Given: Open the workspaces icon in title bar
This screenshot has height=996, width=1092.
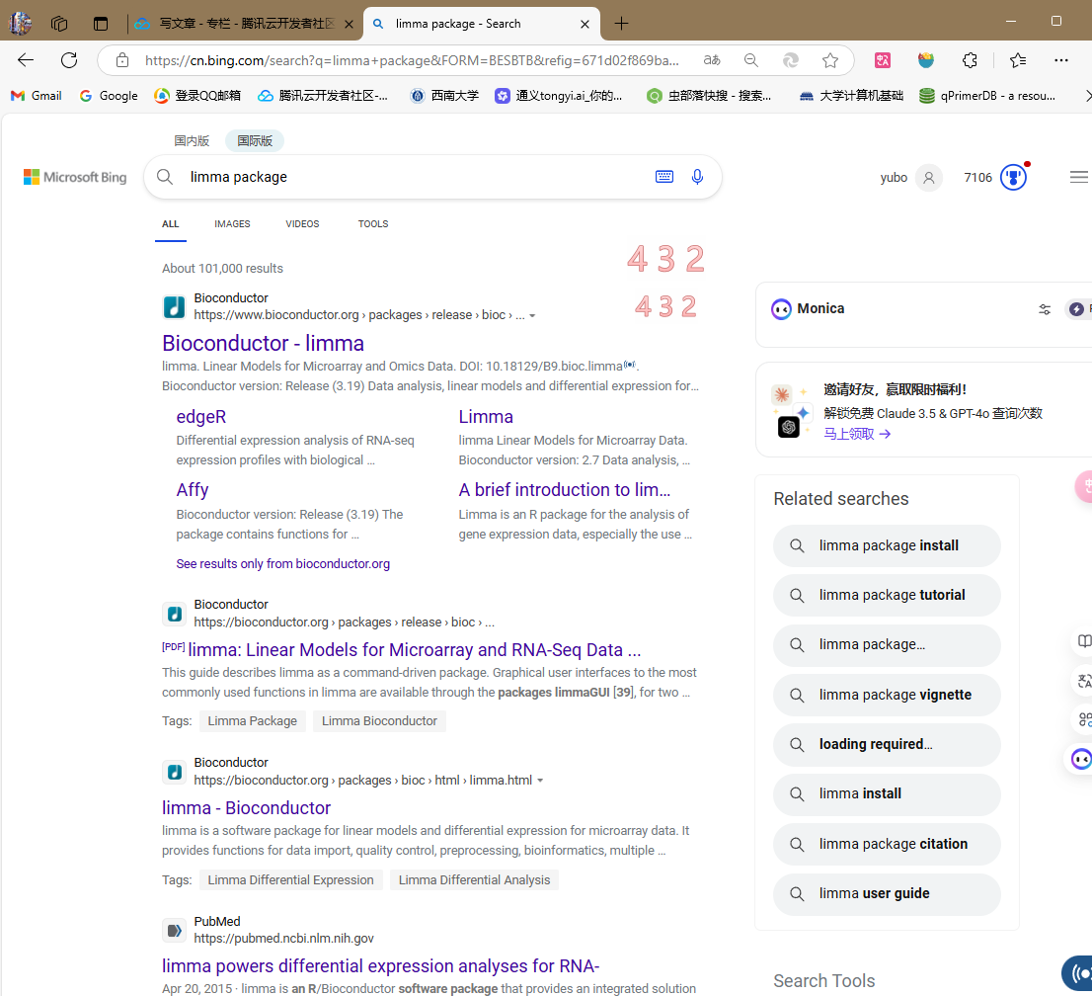Looking at the screenshot, I should click(59, 24).
